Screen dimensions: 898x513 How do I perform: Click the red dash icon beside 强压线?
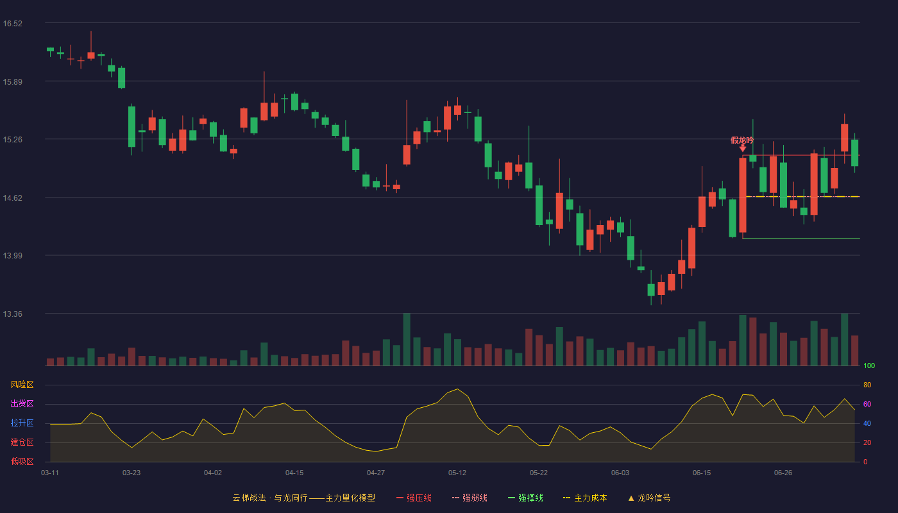point(400,498)
